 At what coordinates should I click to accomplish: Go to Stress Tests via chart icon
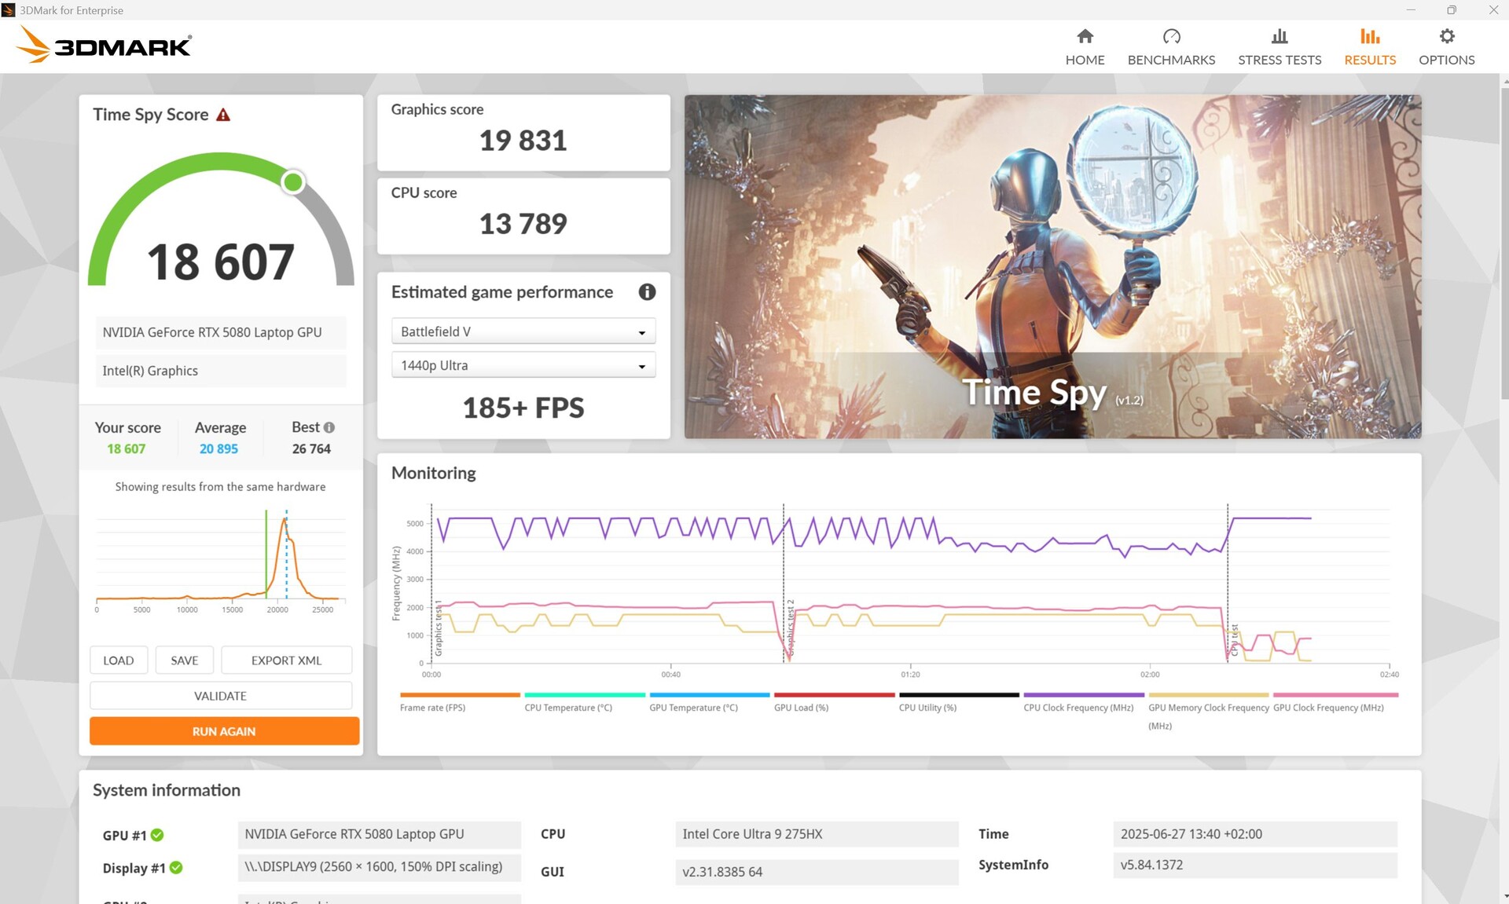click(1280, 37)
